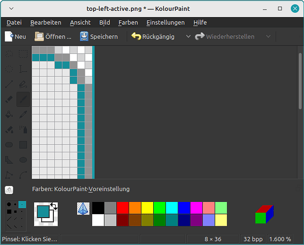Open the Ansicht menu
Viewport: 304px width, 245px height.
click(80, 23)
